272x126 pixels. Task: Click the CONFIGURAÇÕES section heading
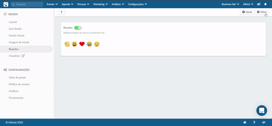19,70
